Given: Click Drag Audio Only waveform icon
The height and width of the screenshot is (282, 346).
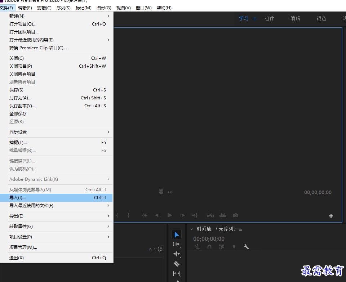Looking at the screenshot, I should click(170, 192).
